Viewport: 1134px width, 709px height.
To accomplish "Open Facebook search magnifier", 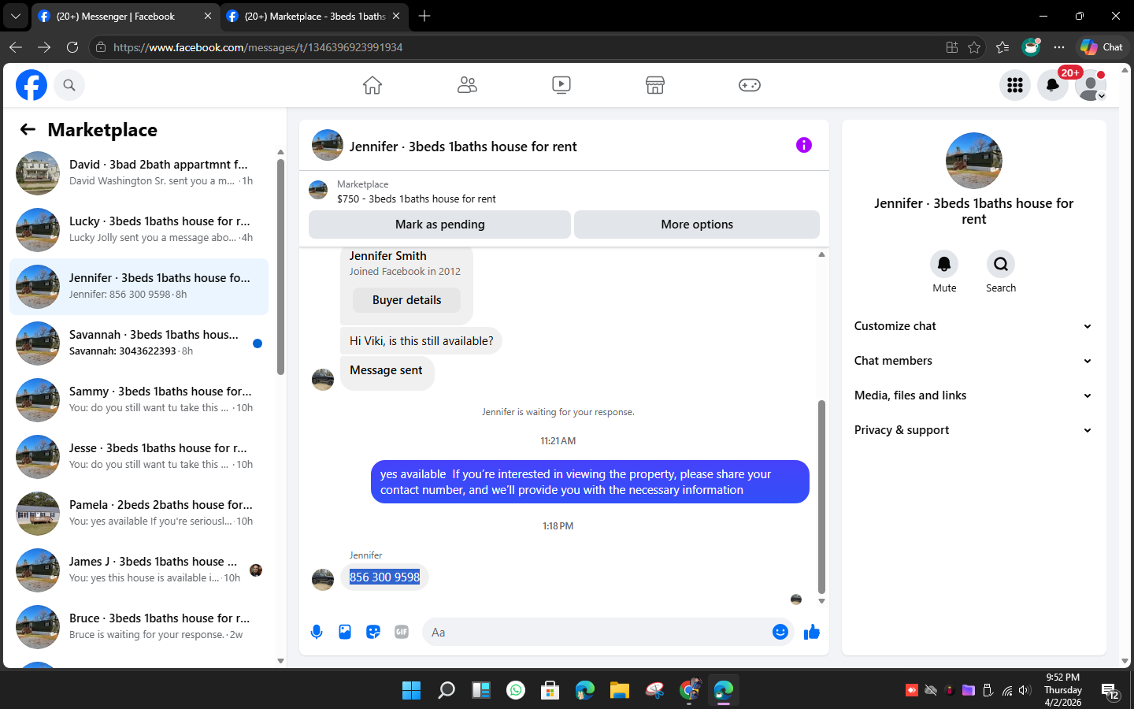I will point(69,85).
